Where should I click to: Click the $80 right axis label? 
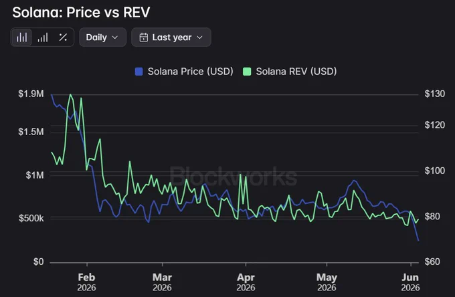click(x=432, y=216)
